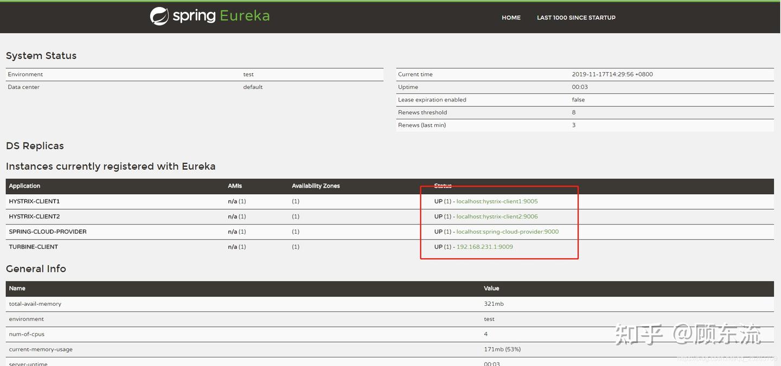Viewport: 781px width, 366px height.
Task: Select the current time value 2019-11-17T14:29:56 +0800
Action: click(612, 74)
